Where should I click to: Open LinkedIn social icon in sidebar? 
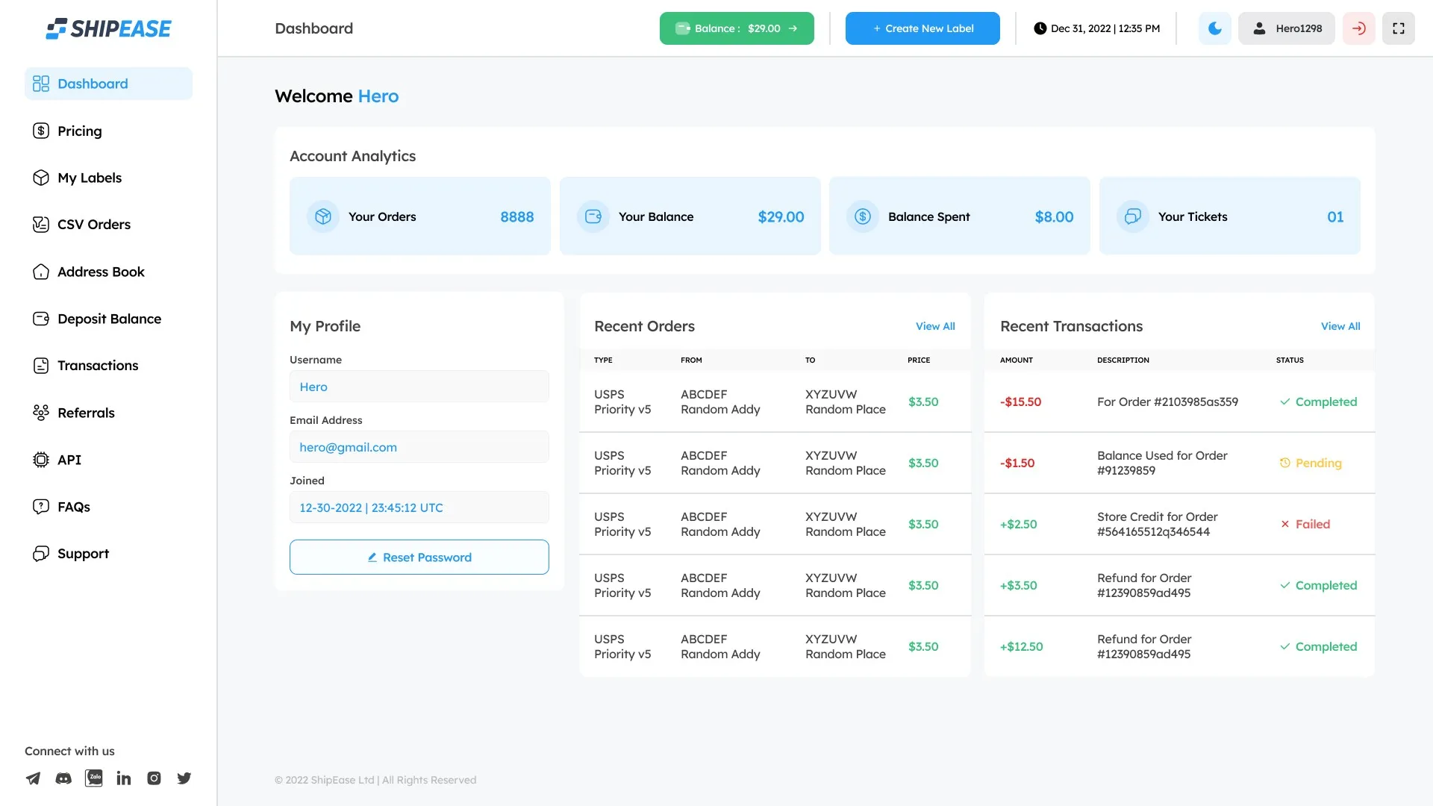tap(124, 778)
